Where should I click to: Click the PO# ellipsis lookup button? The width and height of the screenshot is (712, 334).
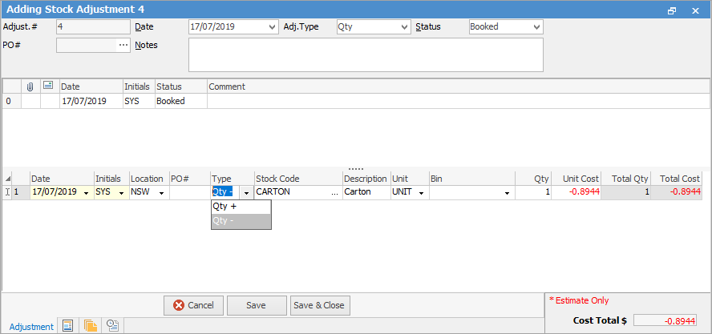(123, 45)
